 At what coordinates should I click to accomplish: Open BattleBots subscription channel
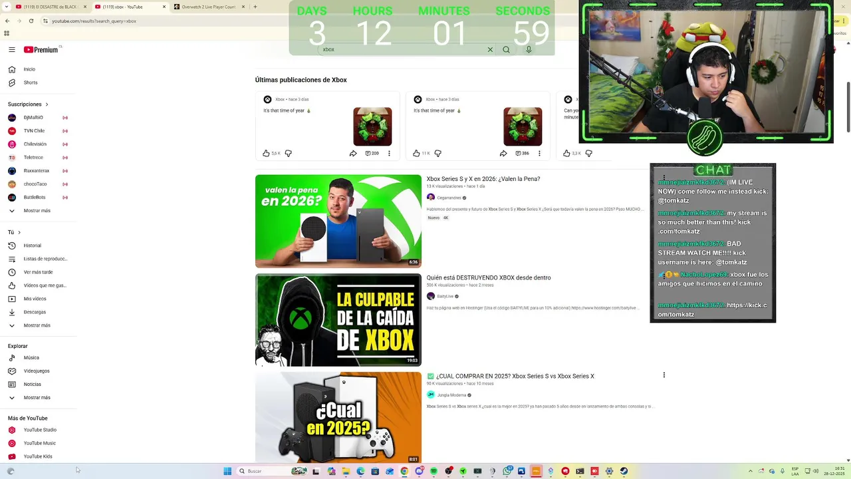point(35,198)
